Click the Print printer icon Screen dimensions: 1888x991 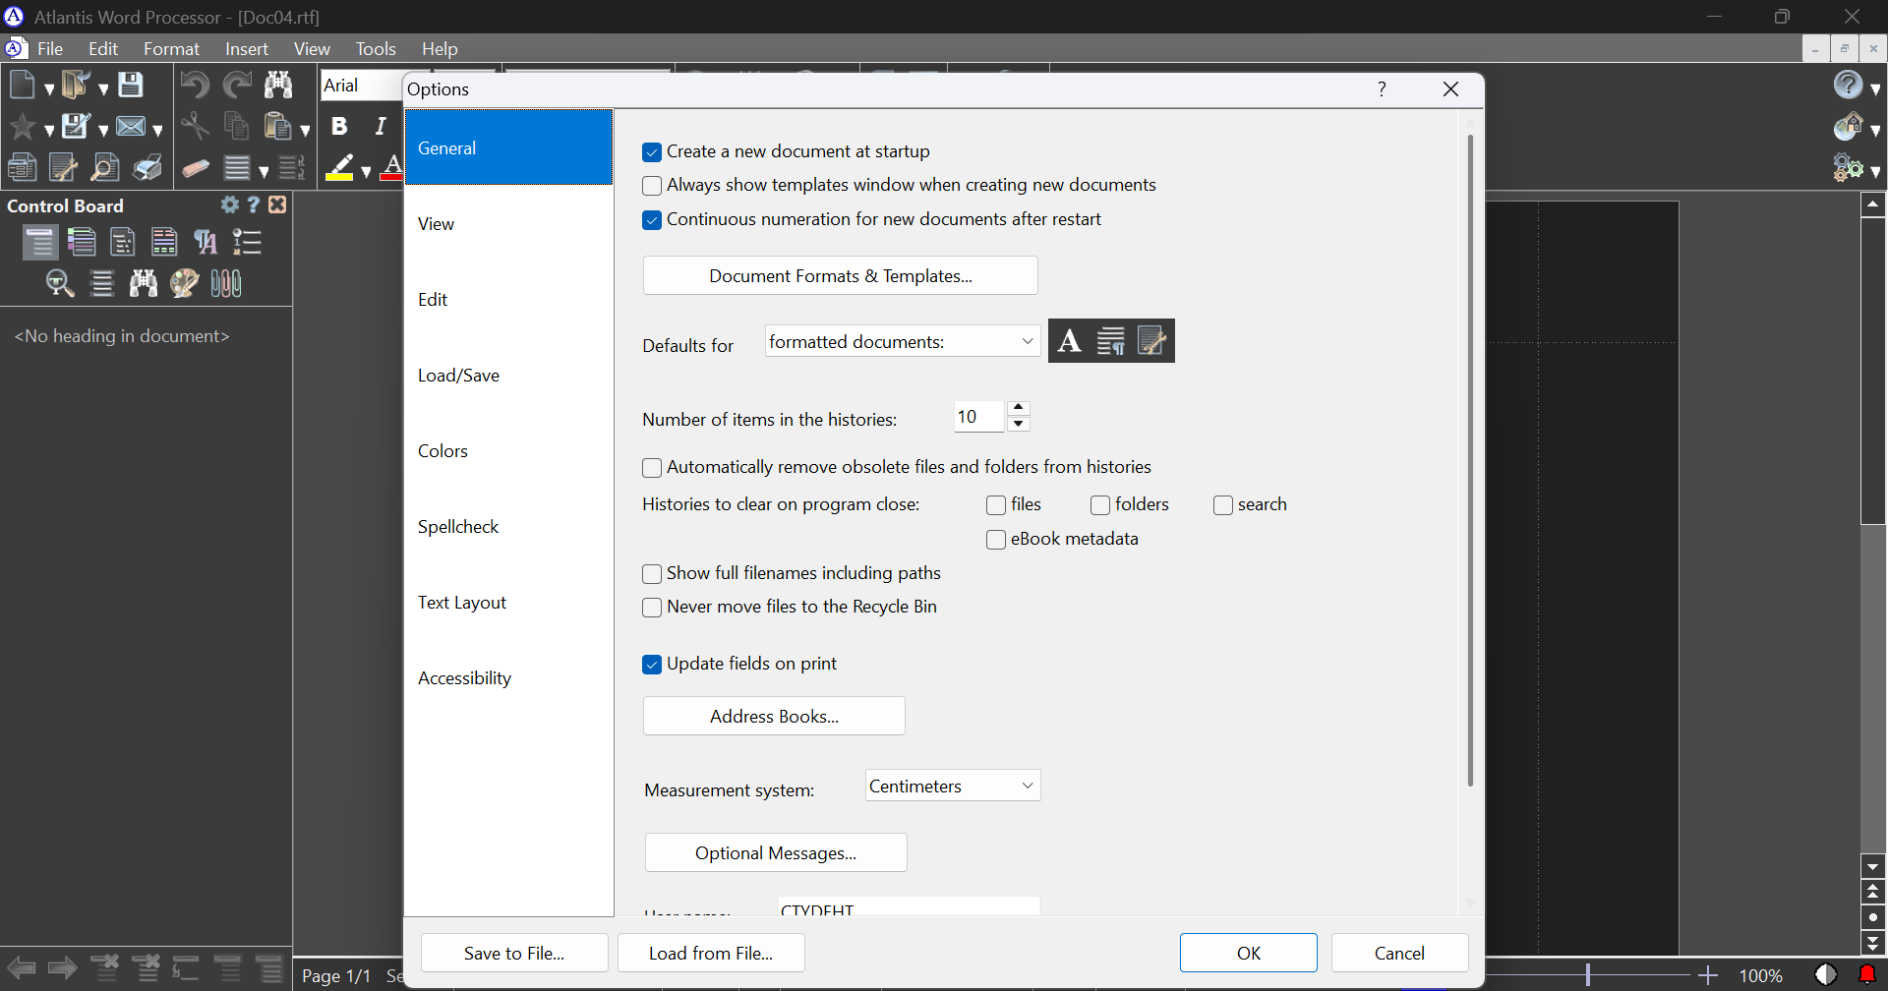point(147,168)
